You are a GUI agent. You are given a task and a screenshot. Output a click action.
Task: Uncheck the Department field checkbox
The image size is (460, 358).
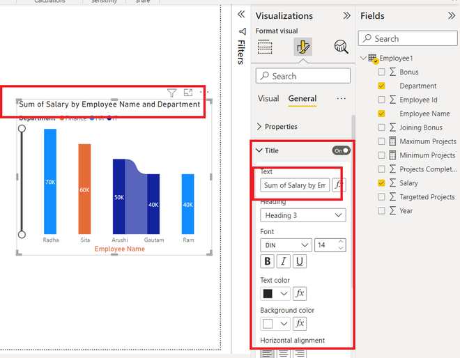click(381, 86)
